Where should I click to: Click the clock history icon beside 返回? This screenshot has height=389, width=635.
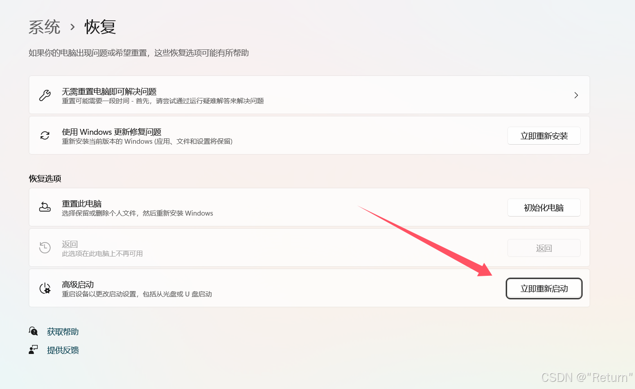[x=45, y=248]
